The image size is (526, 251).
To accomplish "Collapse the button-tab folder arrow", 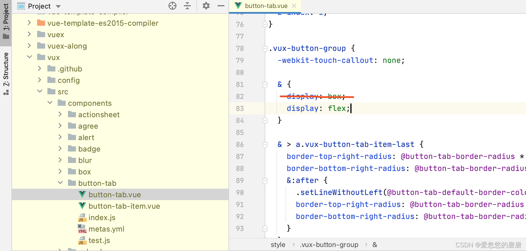I will pyautogui.click(x=60, y=183).
